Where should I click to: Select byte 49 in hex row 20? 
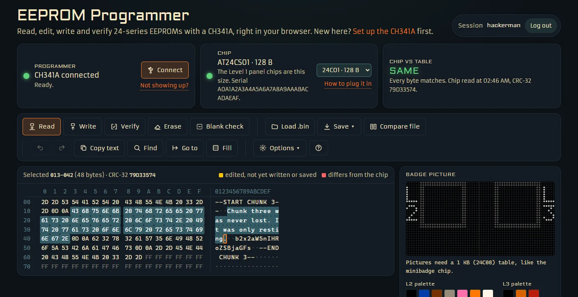pyautogui.click(x=199, y=220)
